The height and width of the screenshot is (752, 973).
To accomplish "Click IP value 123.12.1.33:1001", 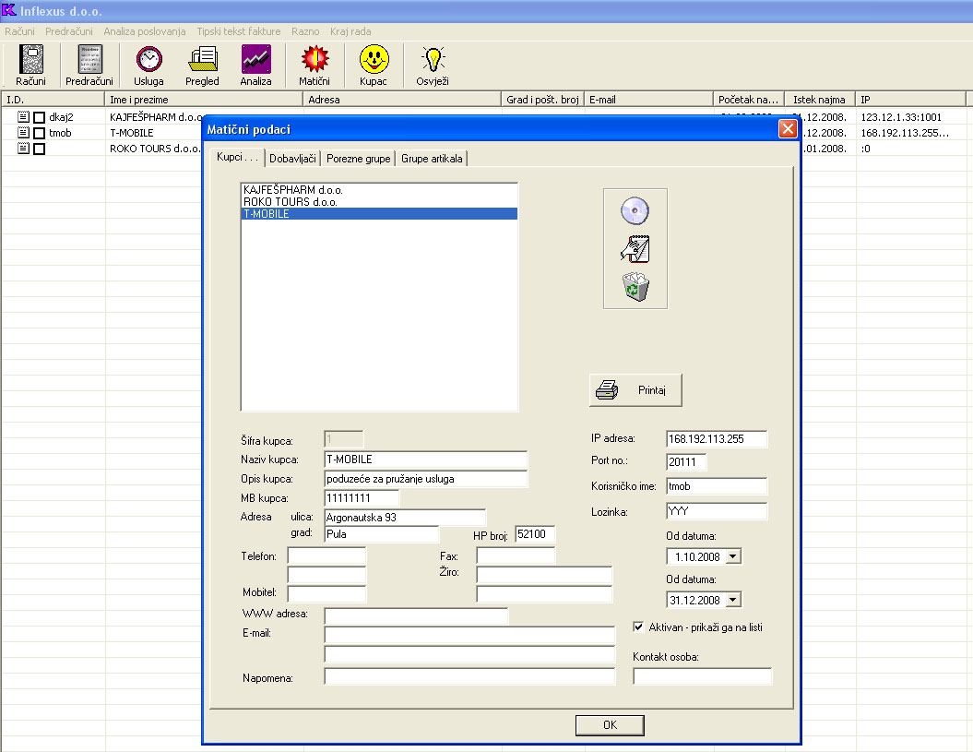I will click(x=901, y=117).
